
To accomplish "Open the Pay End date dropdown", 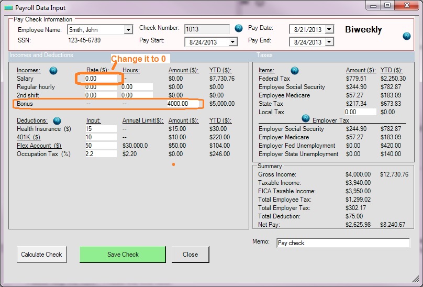I will coord(329,42).
